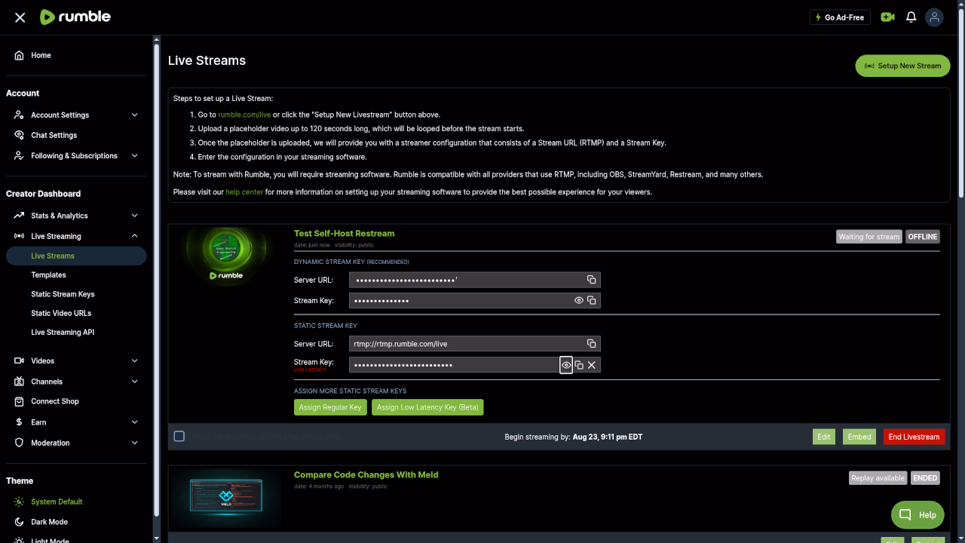Expand the Moderation submenu
965x543 pixels.
(135, 443)
